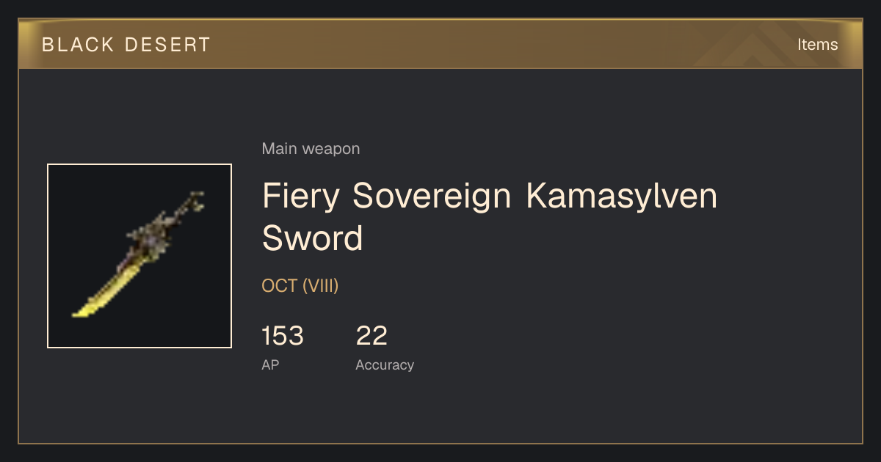Click the word Sword on the second title line

(x=313, y=238)
